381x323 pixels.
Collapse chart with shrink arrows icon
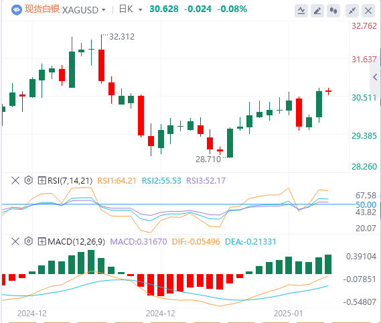tap(352, 11)
